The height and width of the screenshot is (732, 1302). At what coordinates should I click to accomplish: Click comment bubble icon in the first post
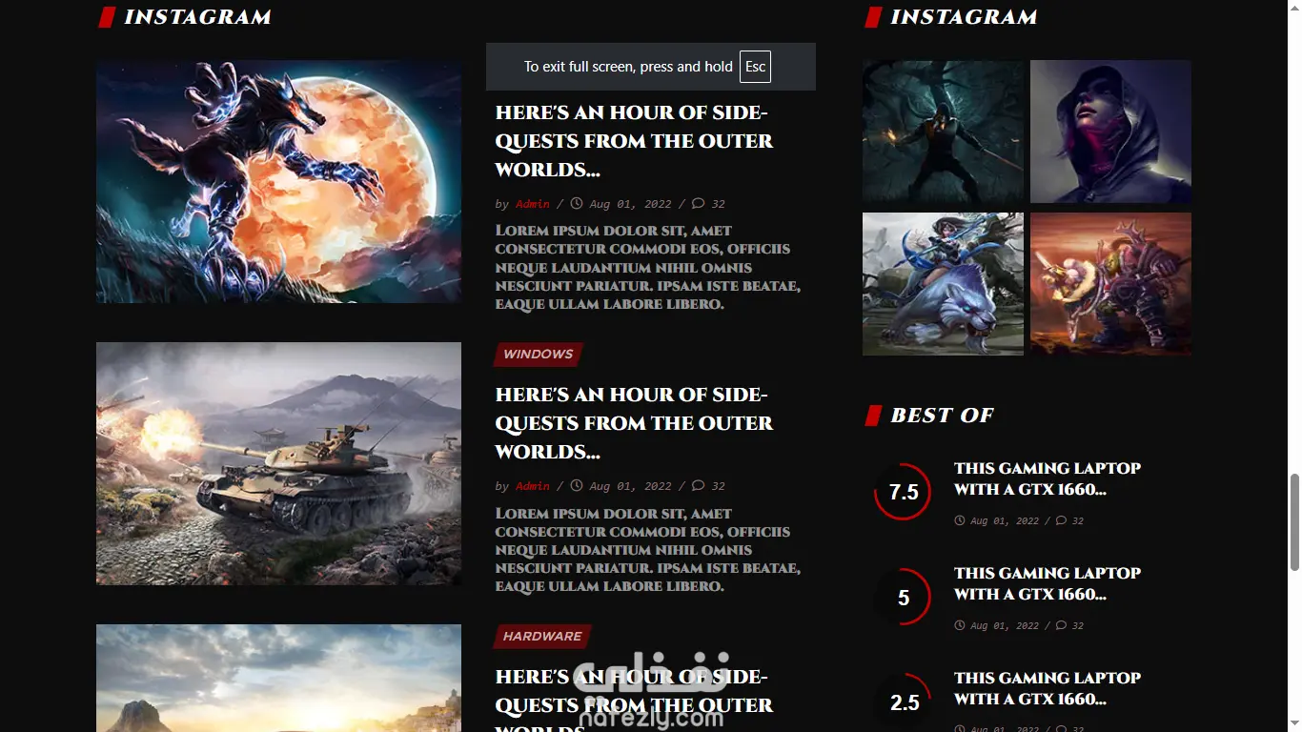[x=699, y=203]
